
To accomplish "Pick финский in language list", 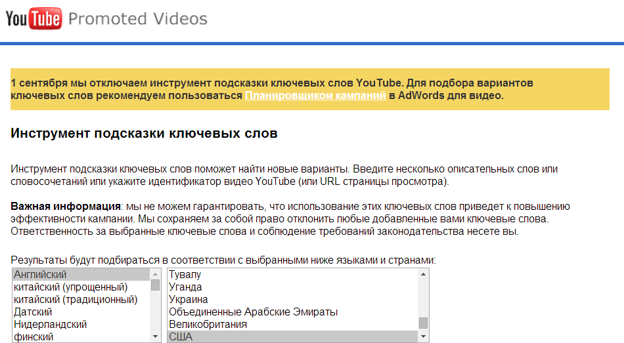I will click(x=81, y=336).
